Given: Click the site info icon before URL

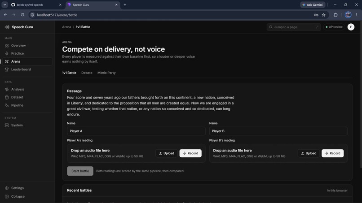Looking at the screenshot, I should [32, 15].
